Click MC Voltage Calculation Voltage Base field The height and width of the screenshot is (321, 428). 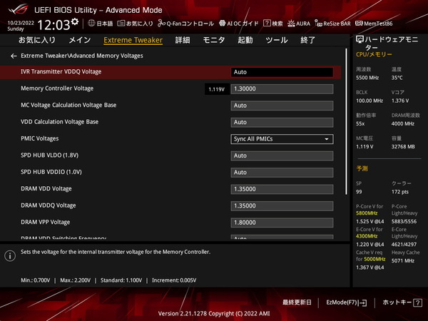(x=282, y=106)
